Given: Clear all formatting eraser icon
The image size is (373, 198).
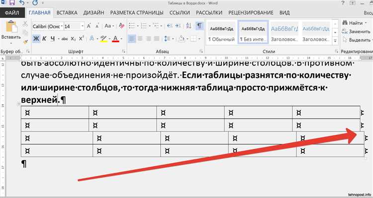Looking at the screenshot, I should coord(121,26).
